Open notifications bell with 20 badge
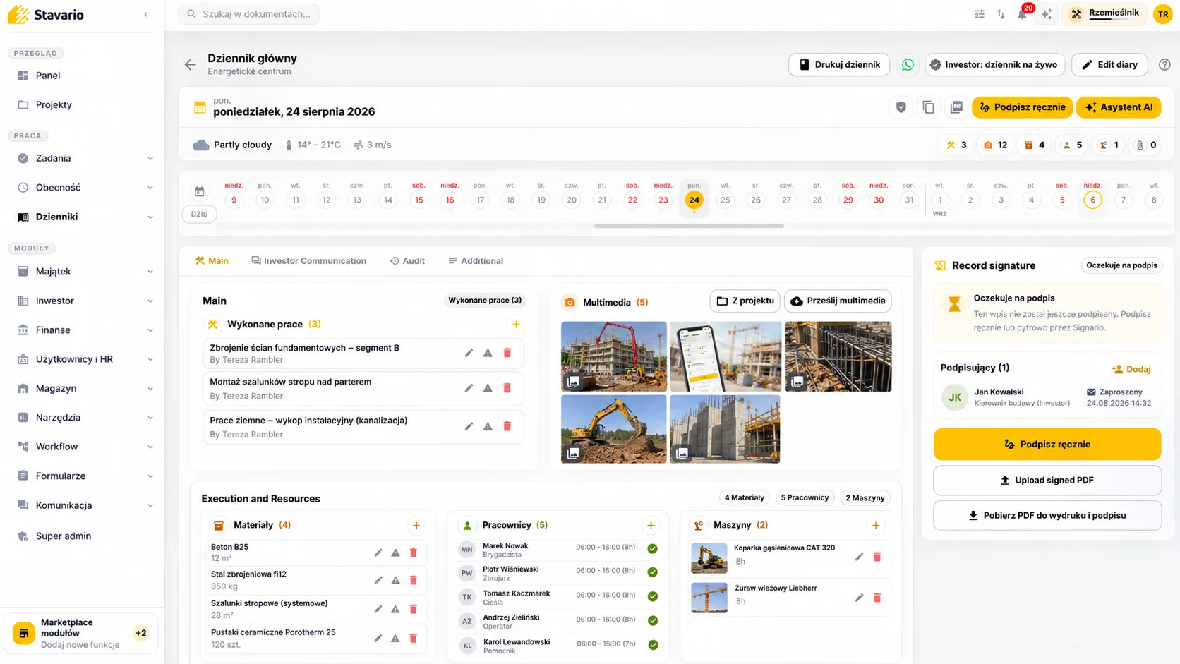This screenshot has width=1180, height=664. click(x=1023, y=13)
